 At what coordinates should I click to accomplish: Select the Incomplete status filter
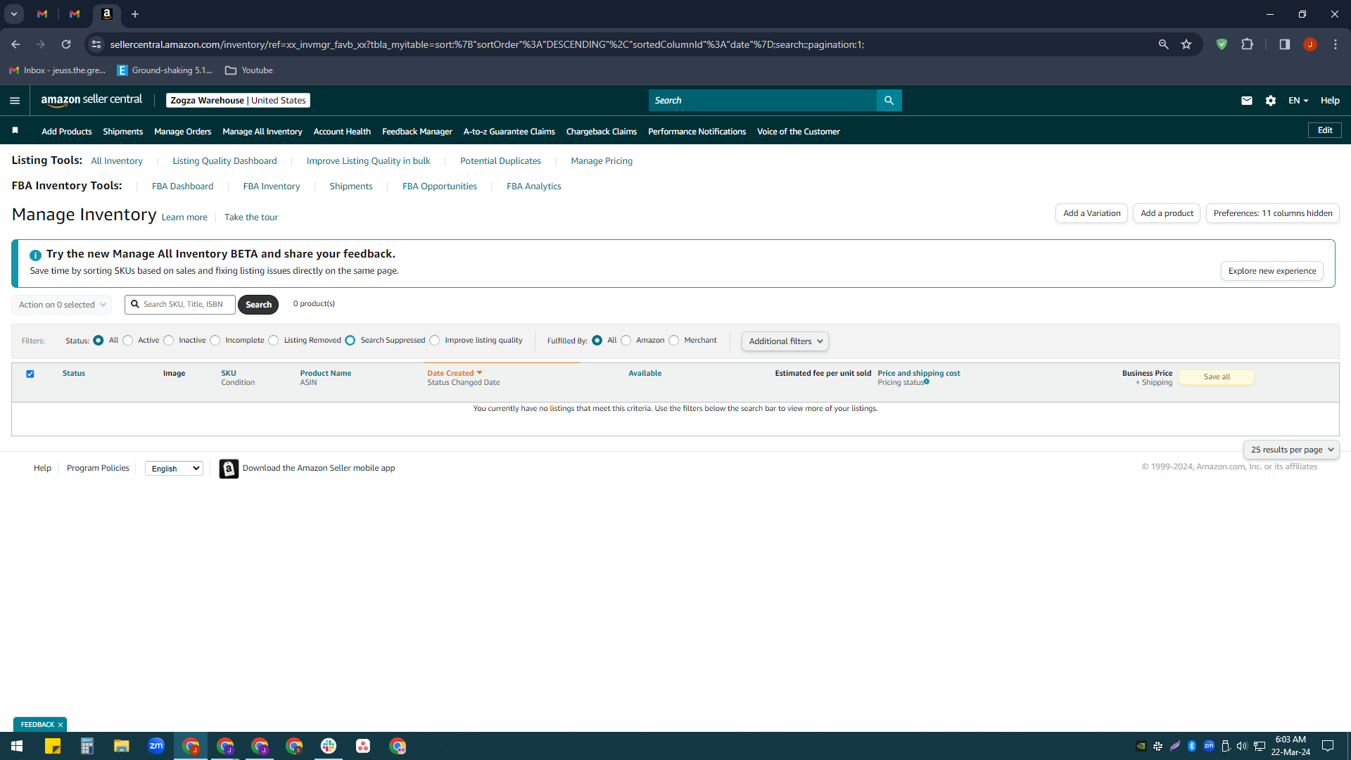pyautogui.click(x=215, y=341)
